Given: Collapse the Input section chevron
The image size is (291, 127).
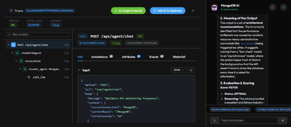Looking at the screenshot, I should [79, 70].
